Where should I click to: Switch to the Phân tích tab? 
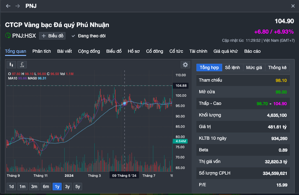42,51
